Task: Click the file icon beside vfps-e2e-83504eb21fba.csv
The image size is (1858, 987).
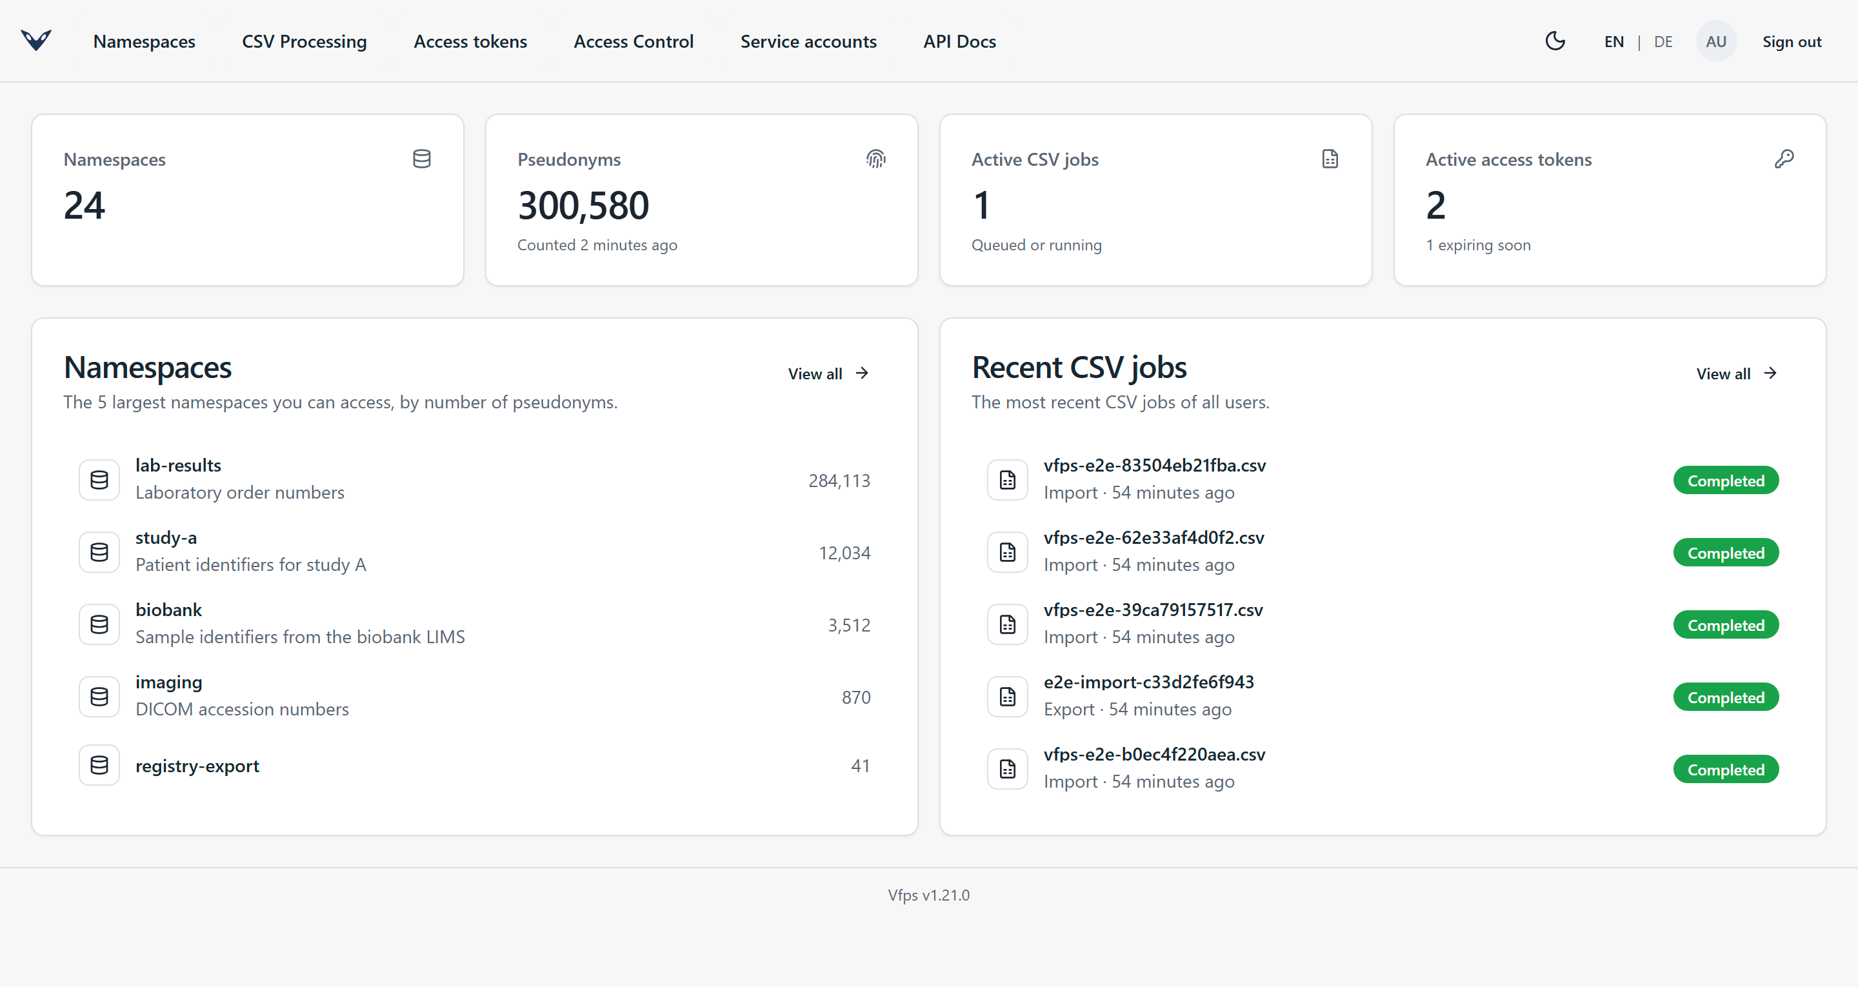Action: [x=1008, y=480]
